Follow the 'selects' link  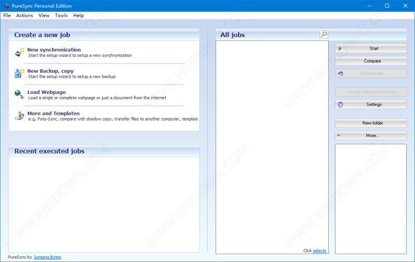319,250
